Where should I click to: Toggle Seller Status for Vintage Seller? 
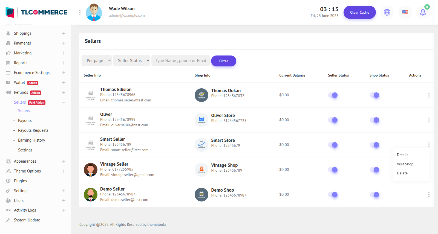pos(333,170)
